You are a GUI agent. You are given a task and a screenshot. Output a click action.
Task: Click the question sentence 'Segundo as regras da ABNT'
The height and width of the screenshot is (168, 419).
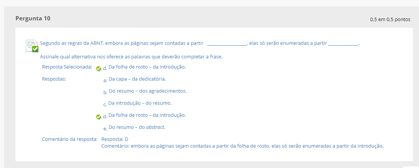[121, 43]
